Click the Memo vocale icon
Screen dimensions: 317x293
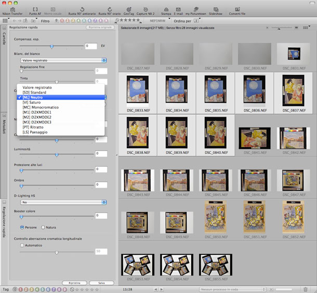pyautogui.click(x=53, y=11)
